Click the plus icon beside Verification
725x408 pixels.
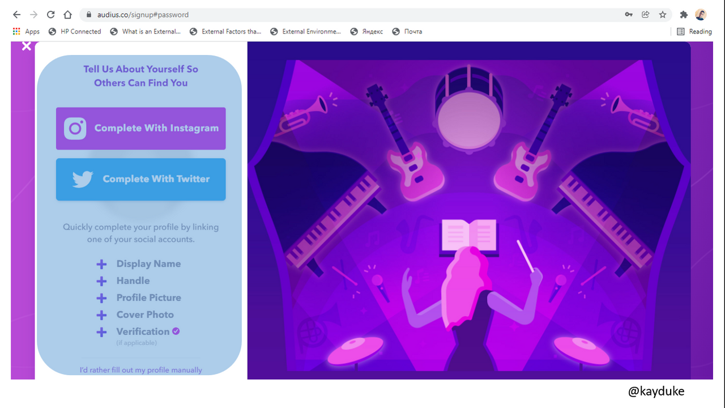101,332
